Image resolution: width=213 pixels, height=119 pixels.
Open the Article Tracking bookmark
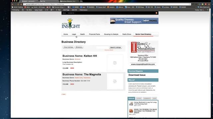(17, 7)
